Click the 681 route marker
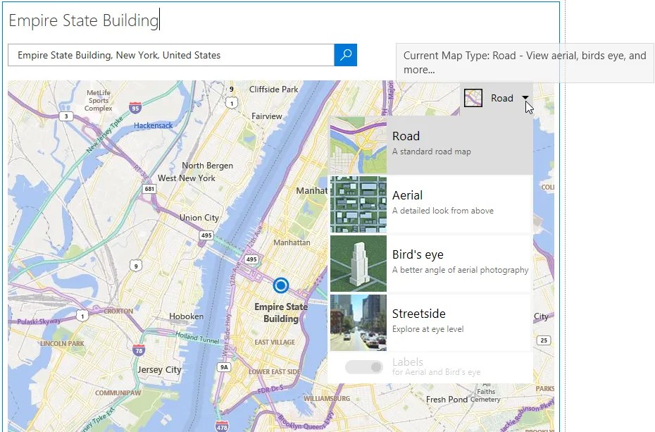The height and width of the screenshot is (432, 655). coord(149,189)
